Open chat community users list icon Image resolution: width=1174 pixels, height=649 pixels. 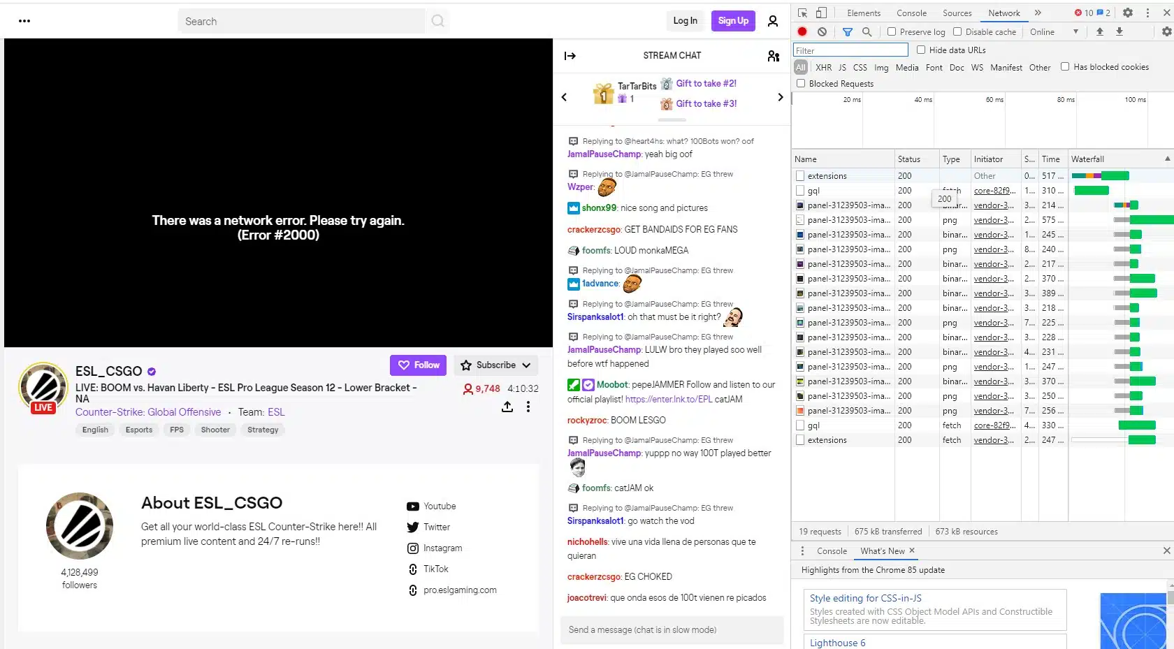coord(773,56)
